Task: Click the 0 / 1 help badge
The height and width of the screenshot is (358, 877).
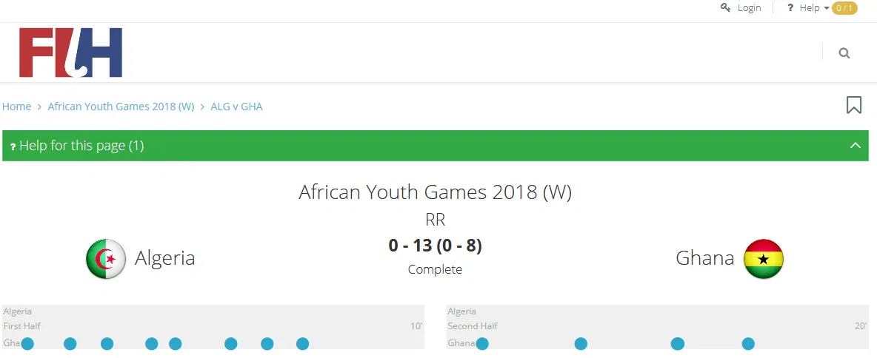Action: tap(844, 7)
